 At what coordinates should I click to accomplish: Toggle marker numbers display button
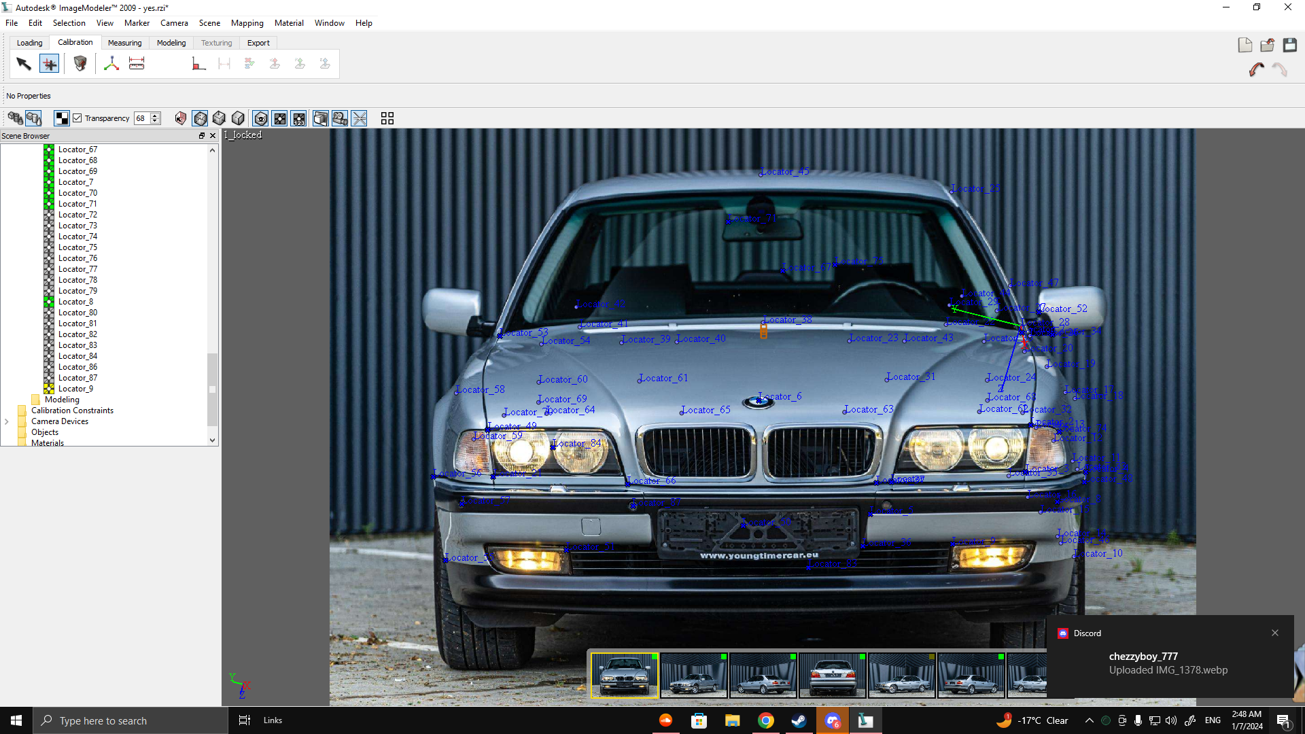click(x=299, y=118)
